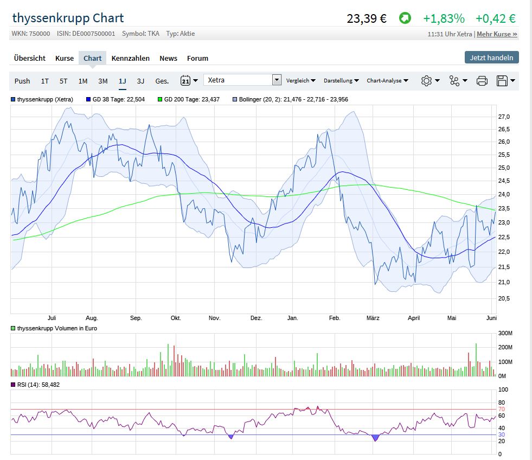Screen dimensions: 532x460
Task: Open the Darstellung dropdown menu
Action: pos(341,81)
